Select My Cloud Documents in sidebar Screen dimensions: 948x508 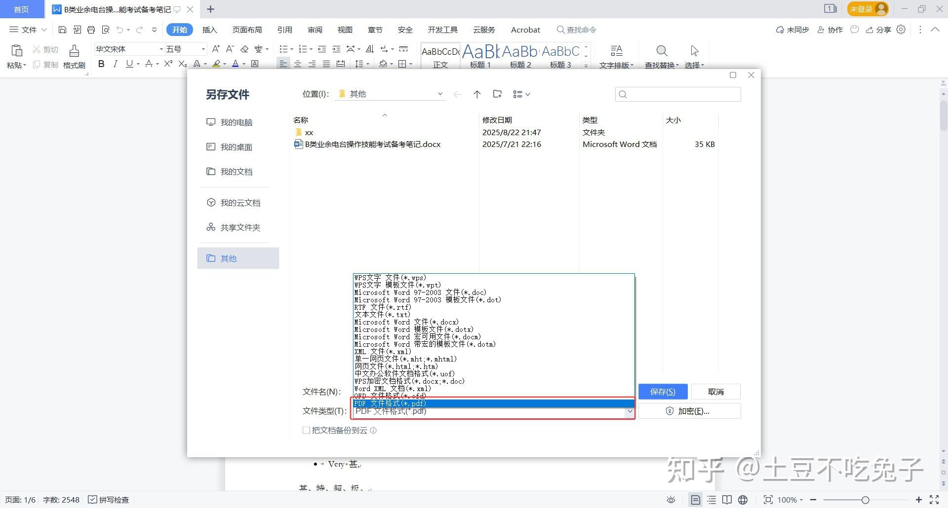click(x=240, y=203)
